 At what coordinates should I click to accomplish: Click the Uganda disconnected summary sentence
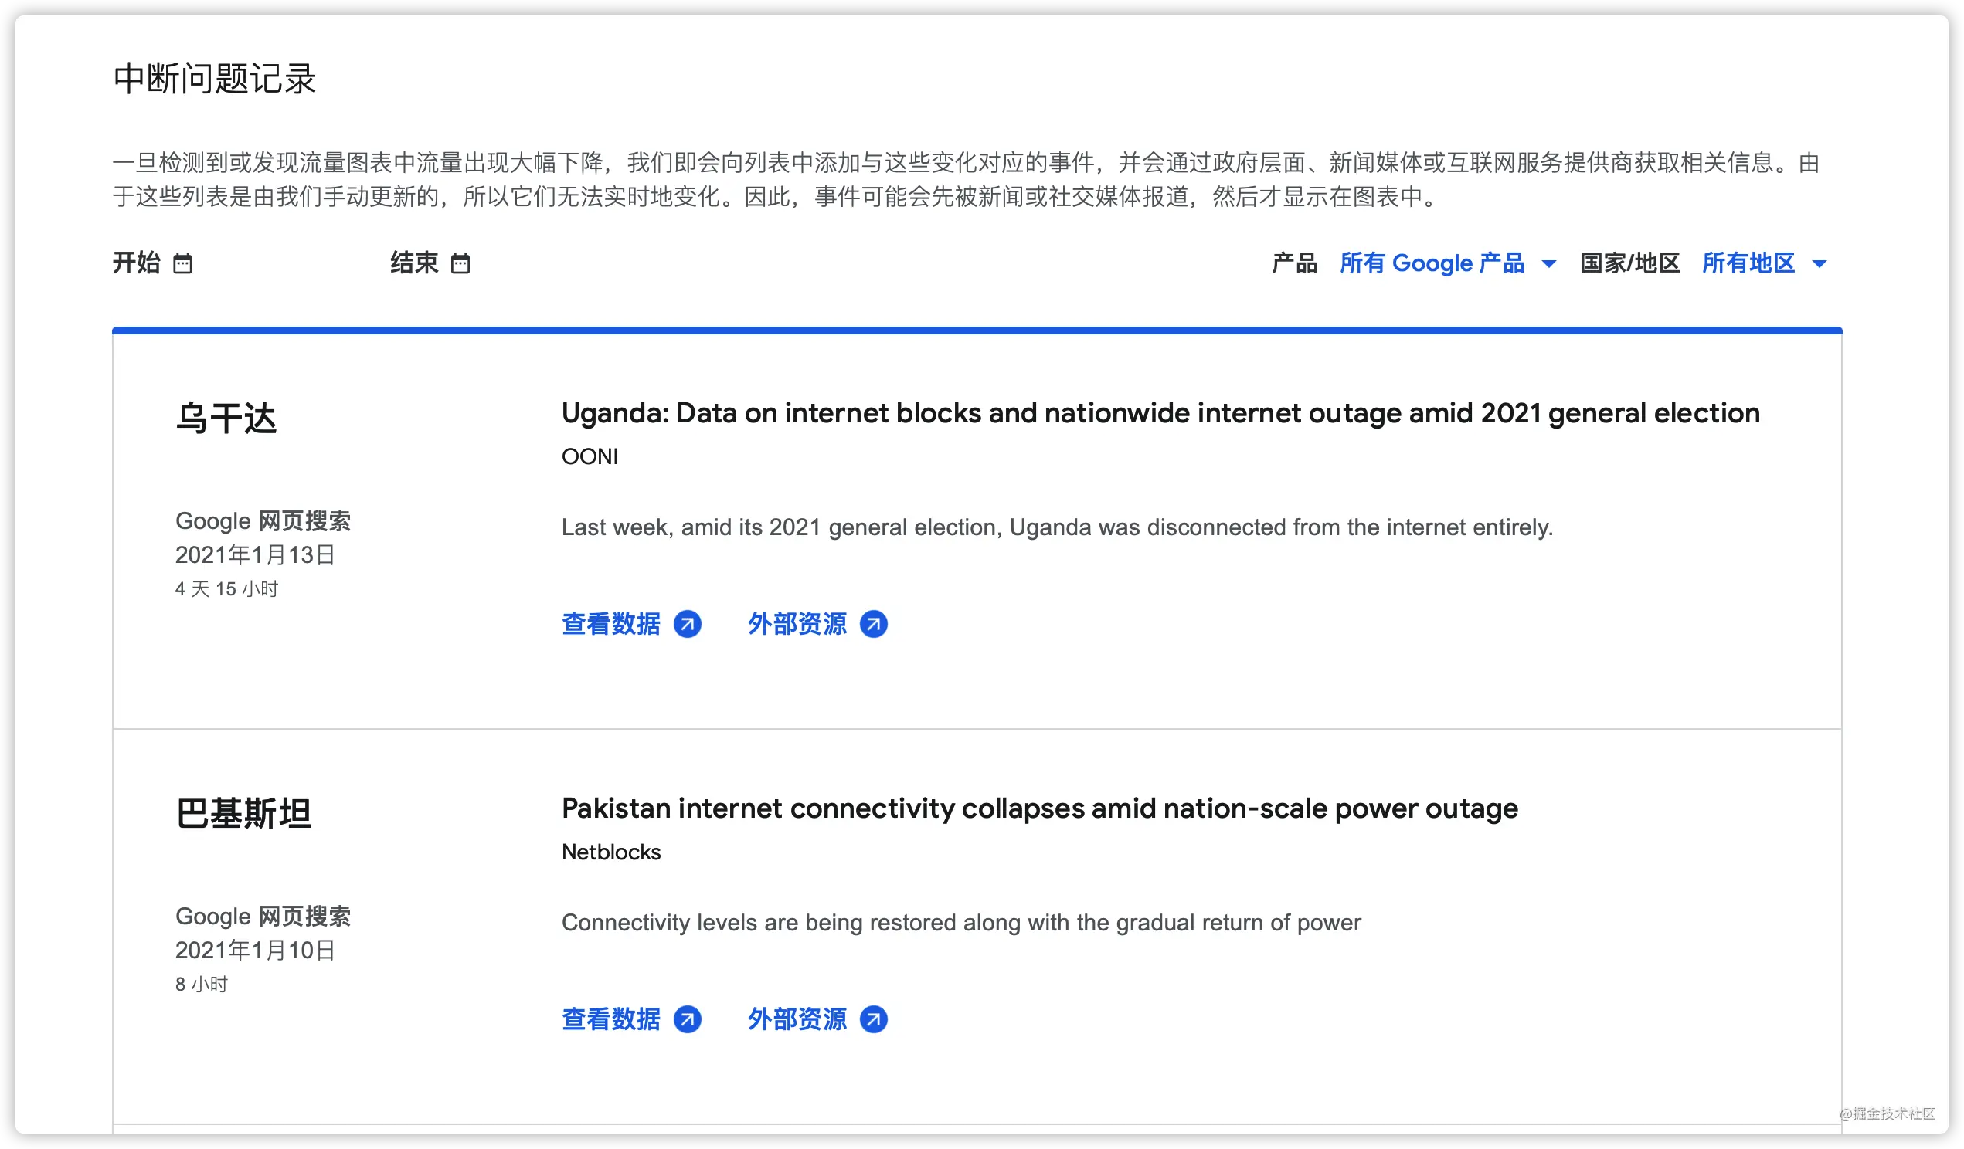click(1058, 528)
